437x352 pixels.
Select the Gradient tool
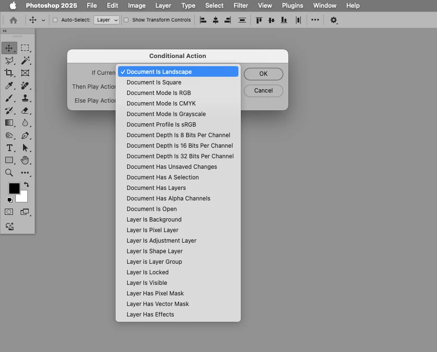[9, 123]
